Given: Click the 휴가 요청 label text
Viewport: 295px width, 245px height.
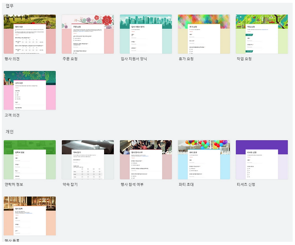Looking at the screenshot, I should click(x=186, y=59).
